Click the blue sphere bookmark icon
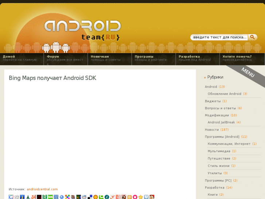This screenshot has height=199, width=265. pos(62,197)
